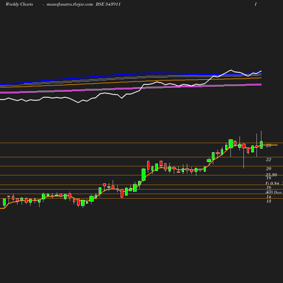Click the last green candlestick on the right
This screenshot has height=283, width=283.
coord(261,145)
